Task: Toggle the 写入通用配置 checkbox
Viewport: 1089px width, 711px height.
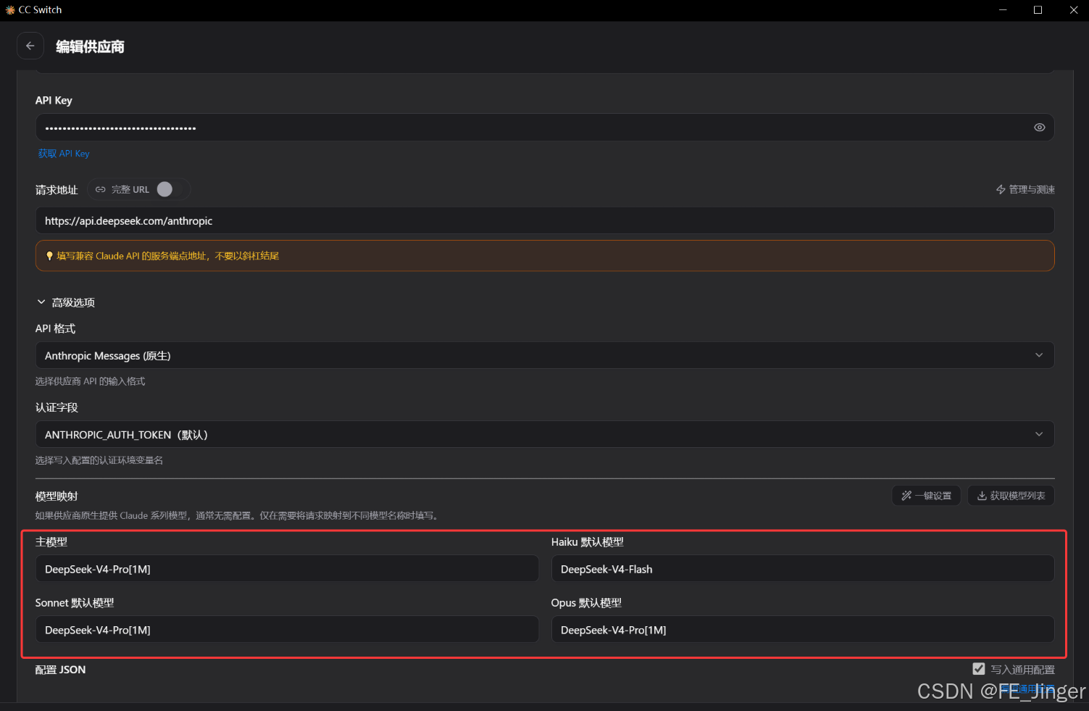Action: pyautogui.click(x=979, y=669)
